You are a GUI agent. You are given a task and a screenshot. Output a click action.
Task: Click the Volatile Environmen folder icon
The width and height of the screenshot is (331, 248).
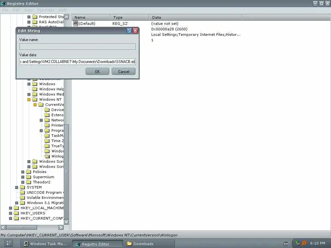[23, 198]
